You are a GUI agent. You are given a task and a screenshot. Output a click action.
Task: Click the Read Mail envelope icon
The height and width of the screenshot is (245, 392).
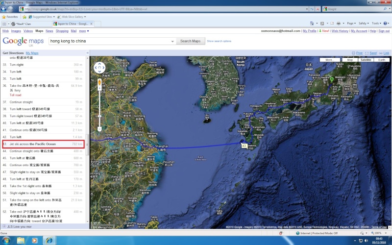332,23
